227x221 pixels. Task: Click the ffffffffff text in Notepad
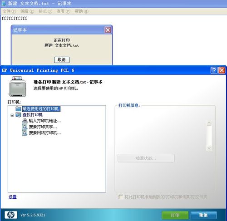click(x=15, y=18)
